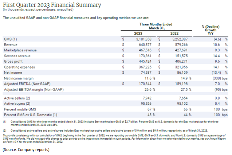The height and width of the screenshot is (155, 232).
Task: Select the Marketplace revenue row label
Action: point(20,50)
